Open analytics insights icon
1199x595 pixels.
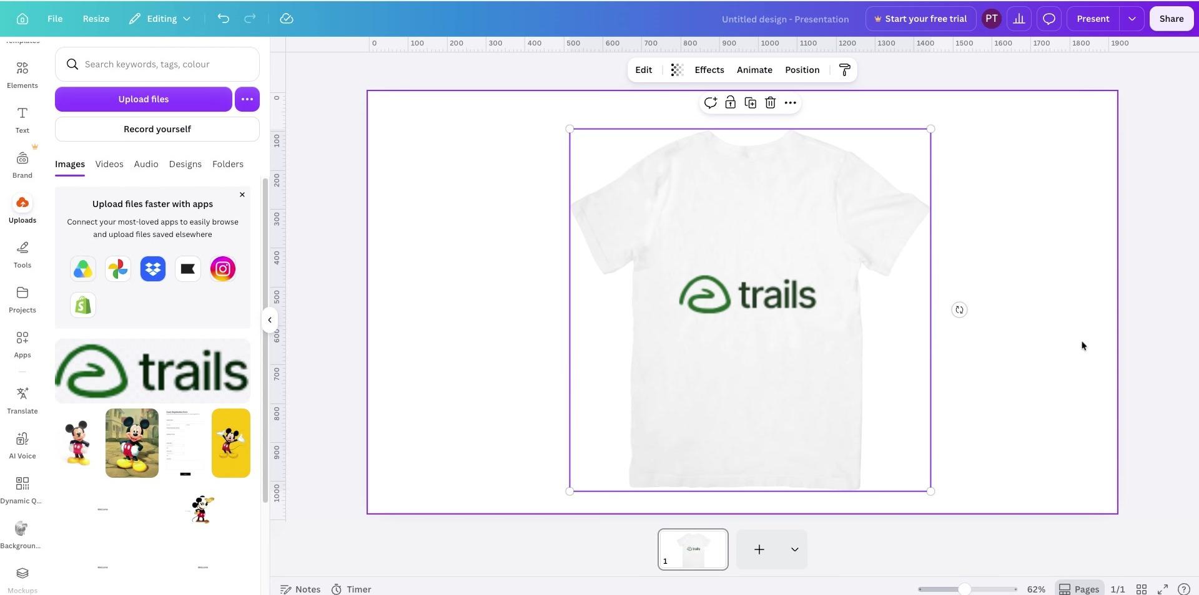tap(1019, 19)
